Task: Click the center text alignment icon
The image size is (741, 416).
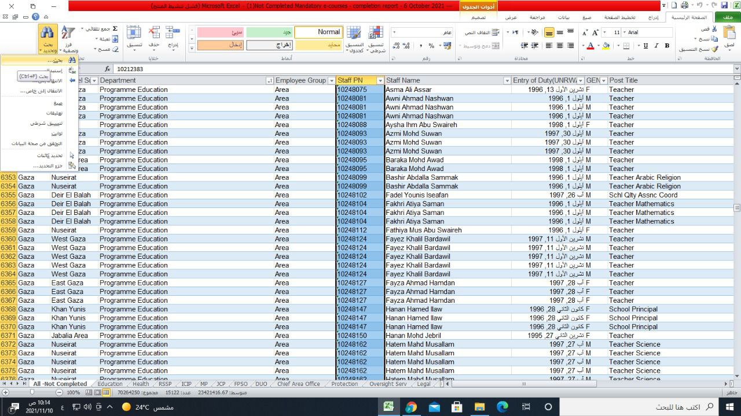Action: [560, 46]
